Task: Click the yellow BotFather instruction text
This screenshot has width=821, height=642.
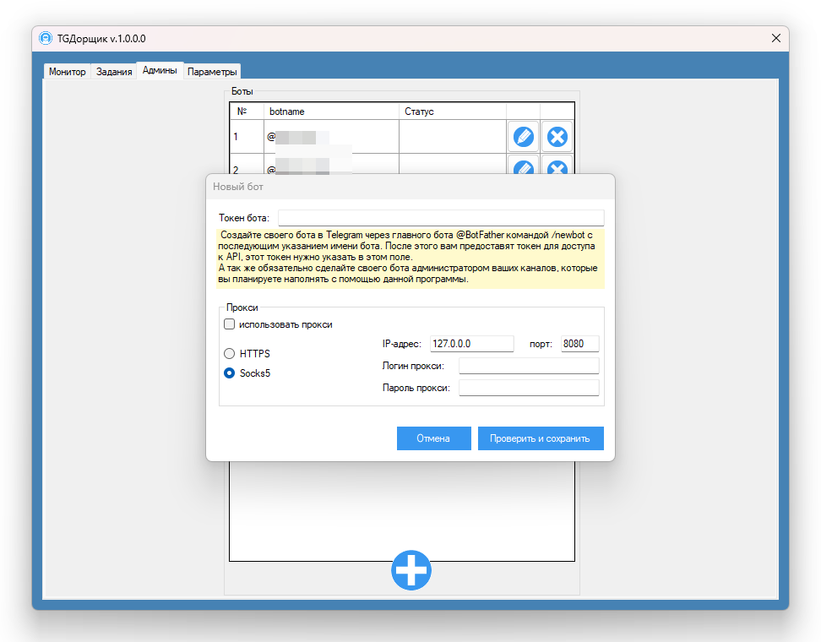Action: 410,257
